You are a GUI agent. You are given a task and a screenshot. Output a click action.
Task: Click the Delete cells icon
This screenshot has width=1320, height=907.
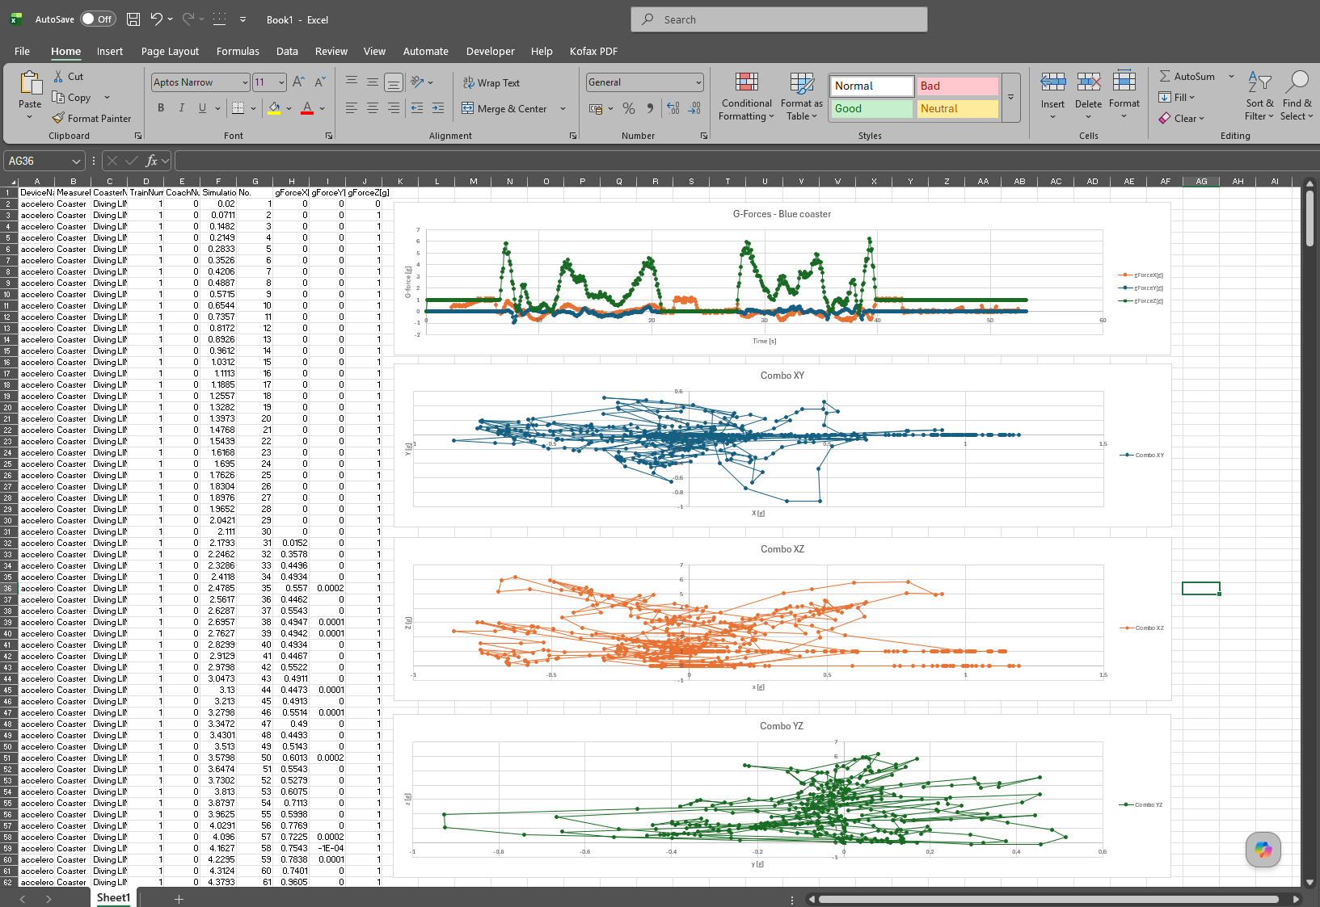[x=1089, y=82]
